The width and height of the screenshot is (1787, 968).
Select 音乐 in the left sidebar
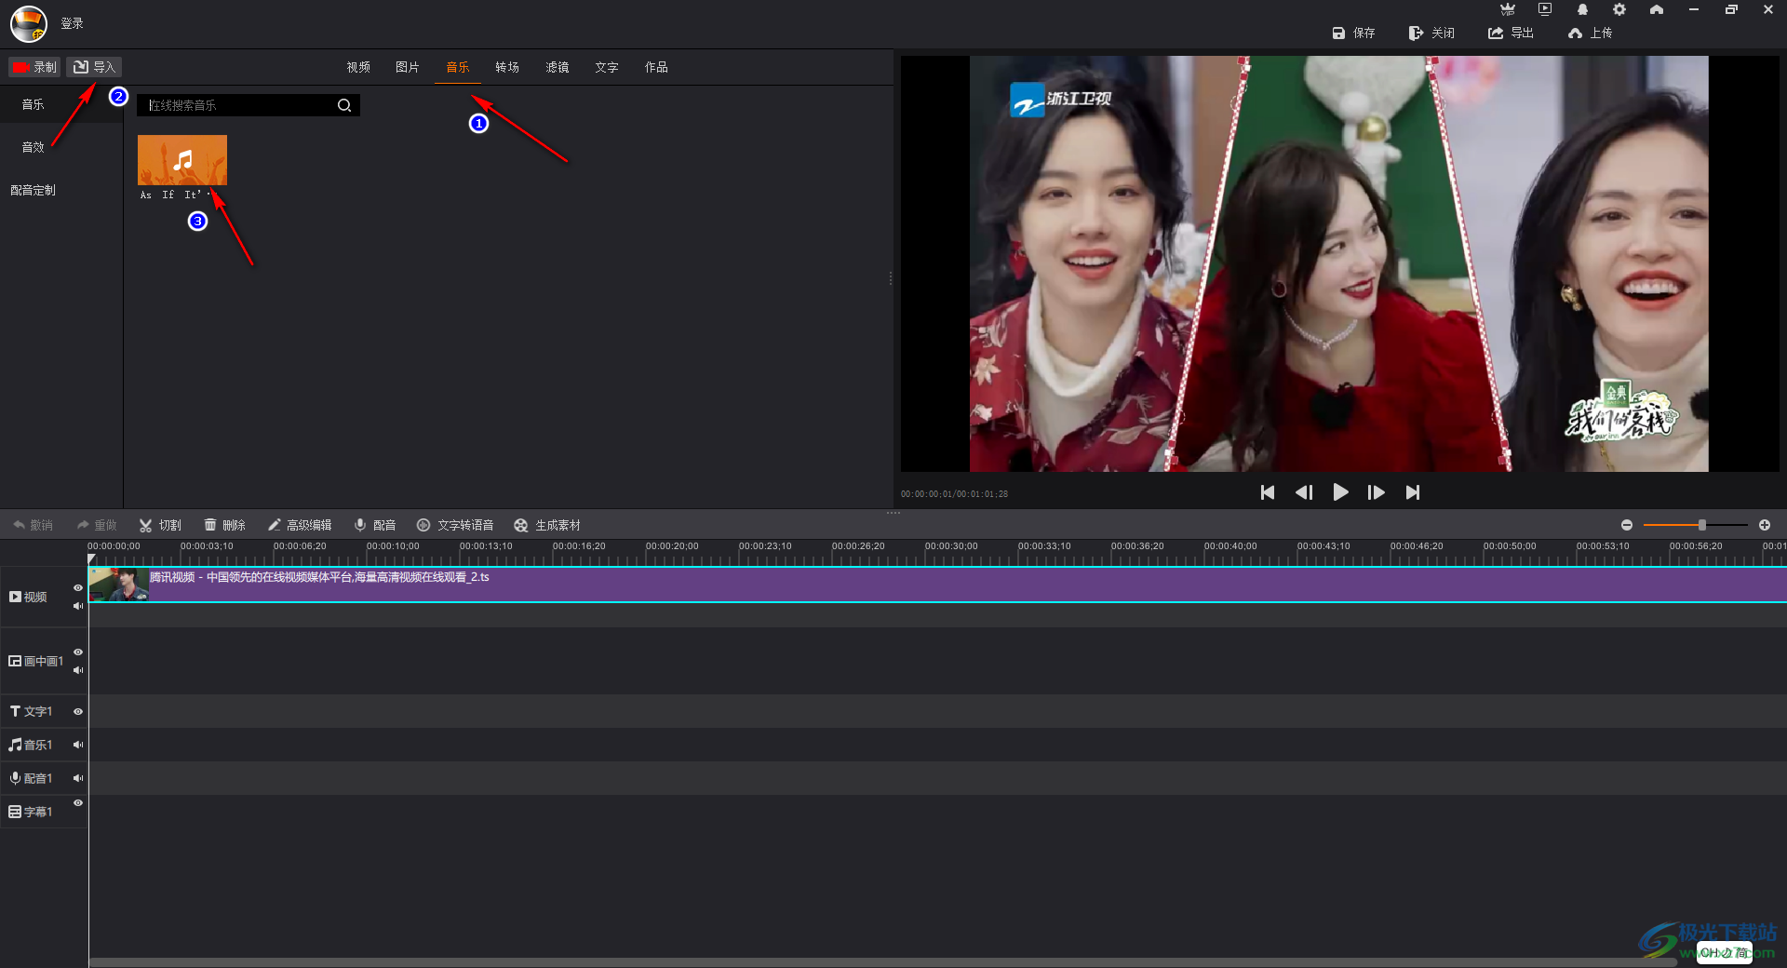pyautogui.click(x=34, y=104)
